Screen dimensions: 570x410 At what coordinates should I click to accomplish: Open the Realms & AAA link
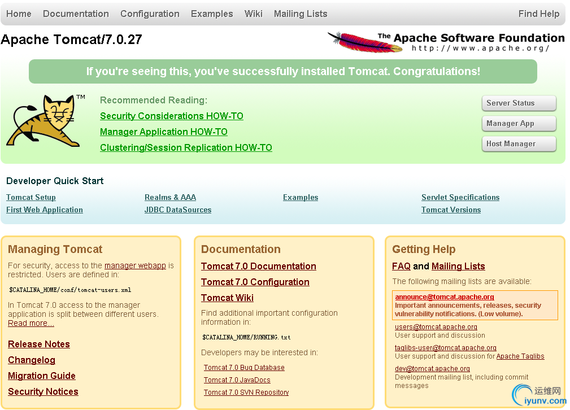[x=170, y=197]
